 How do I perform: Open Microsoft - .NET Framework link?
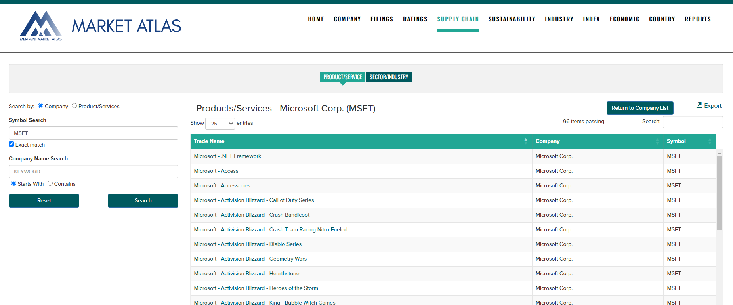tap(227, 156)
